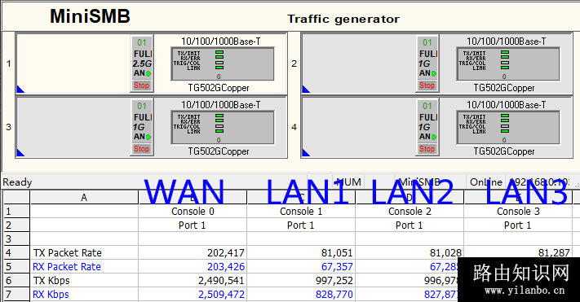This screenshot has width=580, height=302.
Task: Click the AN green indicator on card 1
Action: 148,73
